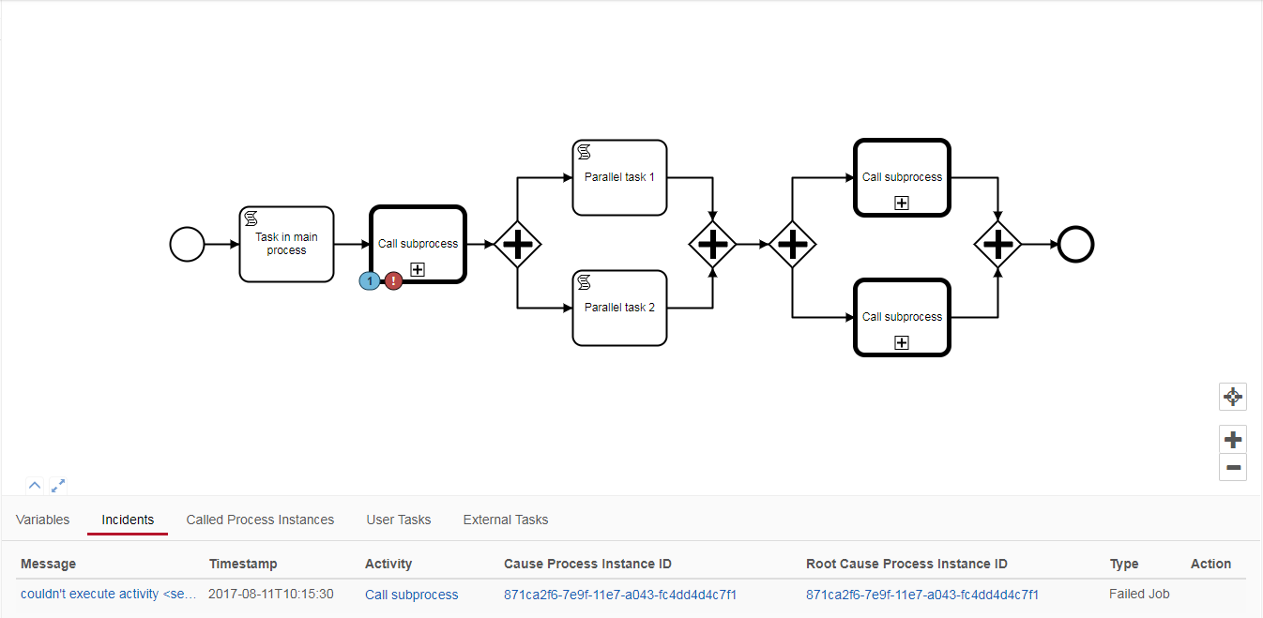Select parallel gateway right after the incident Call subprocess
Screen dimensions: 1263x618
(518, 245)
